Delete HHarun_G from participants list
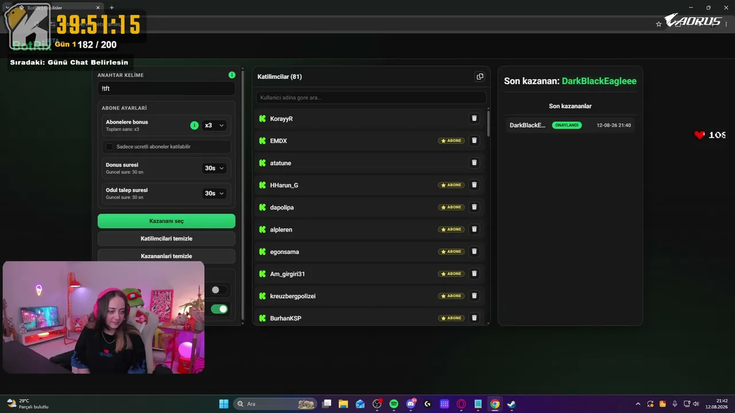This screenshot has height=413, width=735. point(474,185)
